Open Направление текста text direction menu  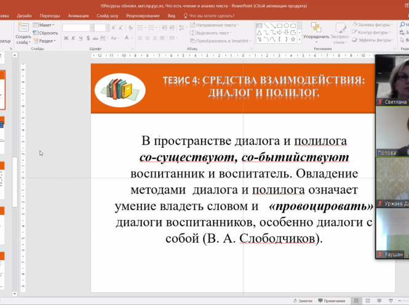[215, 25]
